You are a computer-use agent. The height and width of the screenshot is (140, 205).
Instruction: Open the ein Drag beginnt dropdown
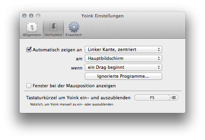(123, 67)
